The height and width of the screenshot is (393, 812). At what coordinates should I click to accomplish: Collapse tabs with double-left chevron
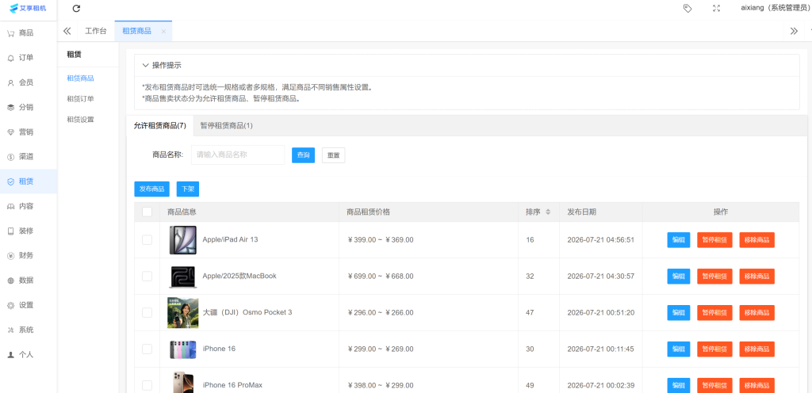67,31
